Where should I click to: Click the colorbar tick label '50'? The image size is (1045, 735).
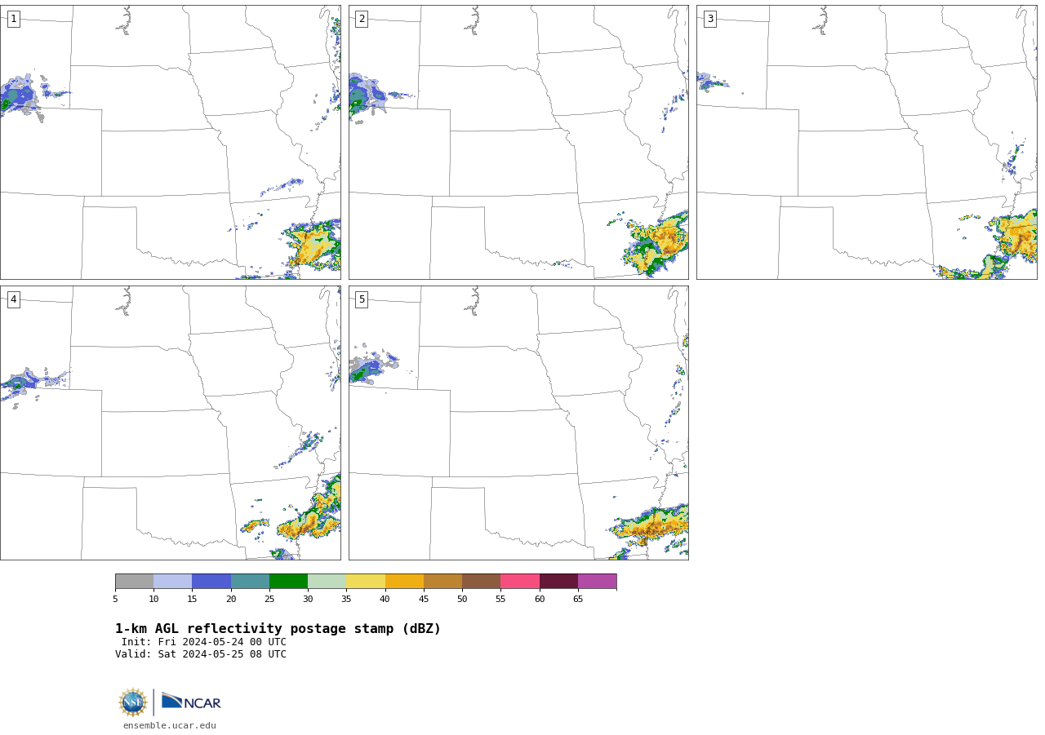(462, 600)
